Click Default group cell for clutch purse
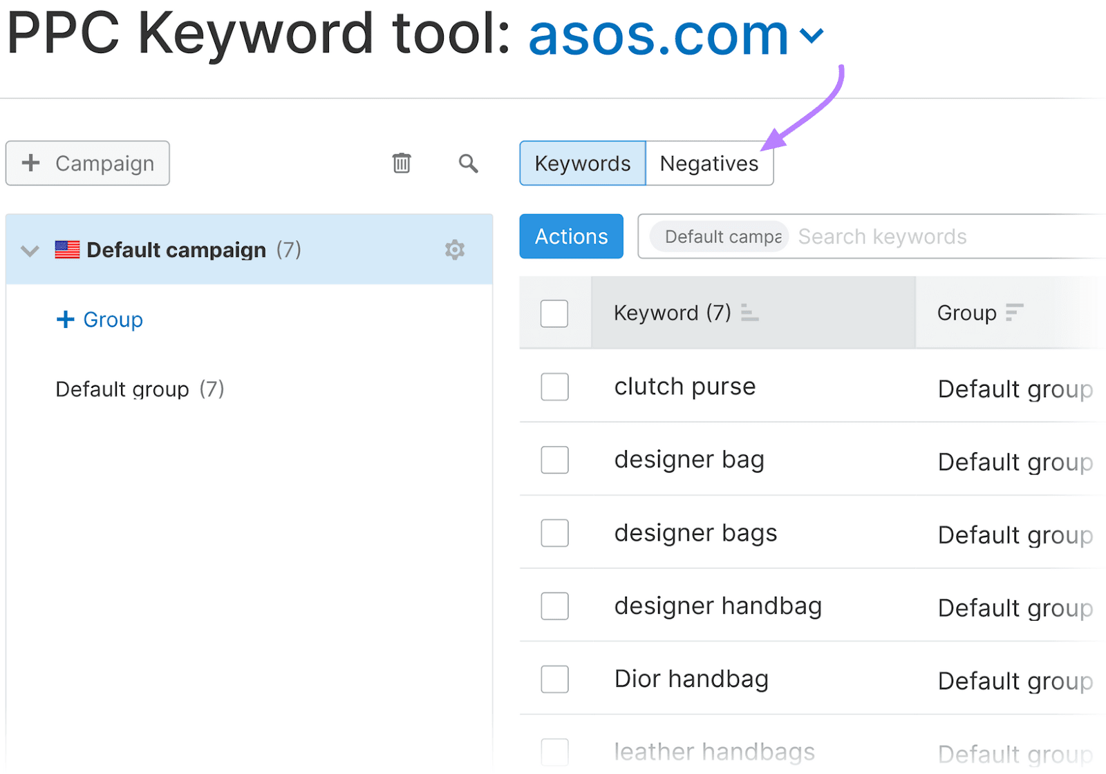Image resolution: width=1106 pixels, height=774 pixels. [1015, 389]
